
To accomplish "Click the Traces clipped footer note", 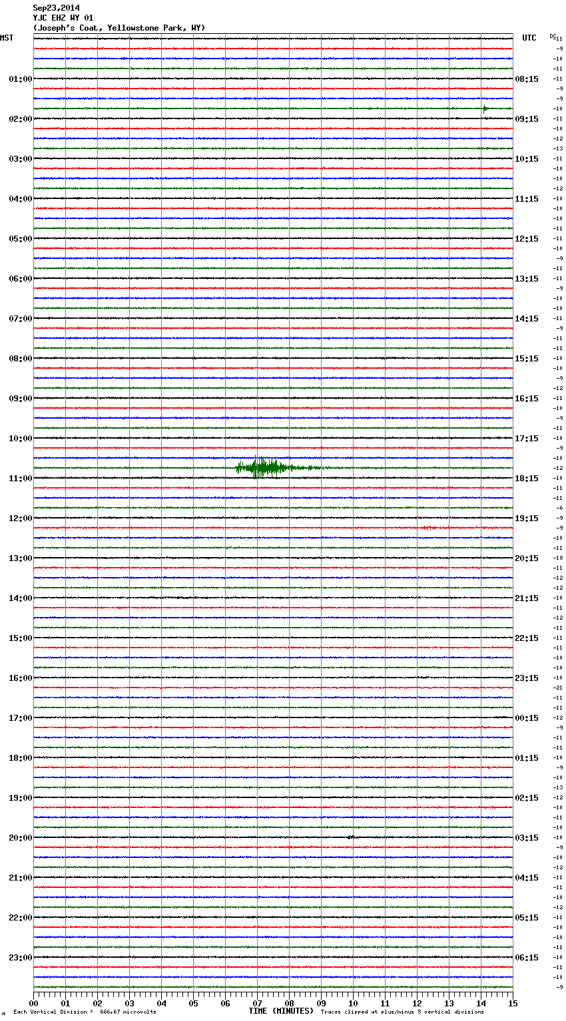I will (402, 1012).
